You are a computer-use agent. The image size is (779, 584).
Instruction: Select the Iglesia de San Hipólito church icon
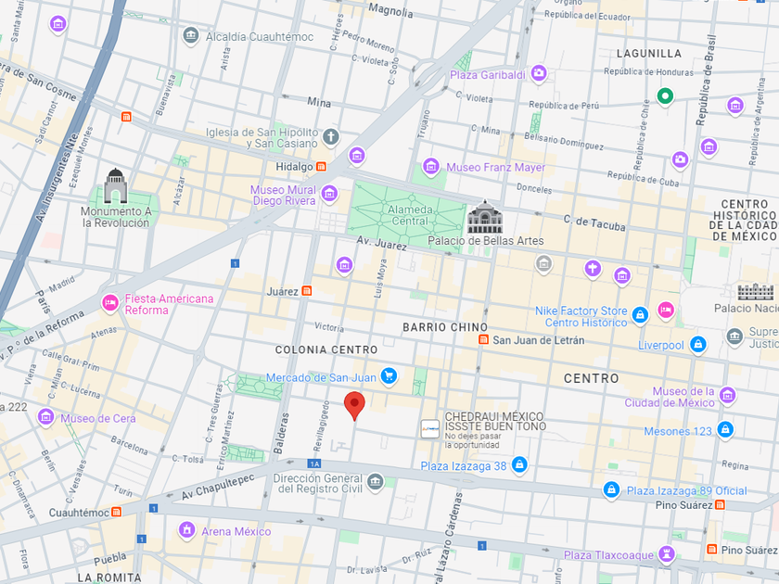(x=331, y=136)
